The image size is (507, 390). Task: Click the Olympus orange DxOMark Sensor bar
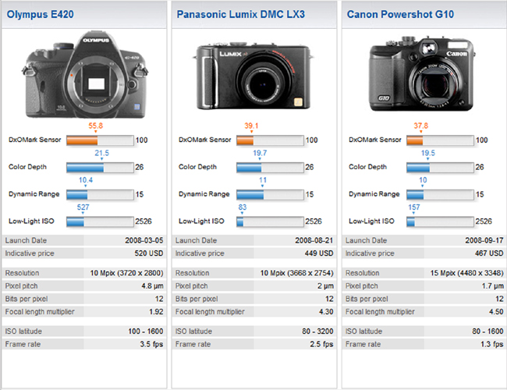[82, 140]
